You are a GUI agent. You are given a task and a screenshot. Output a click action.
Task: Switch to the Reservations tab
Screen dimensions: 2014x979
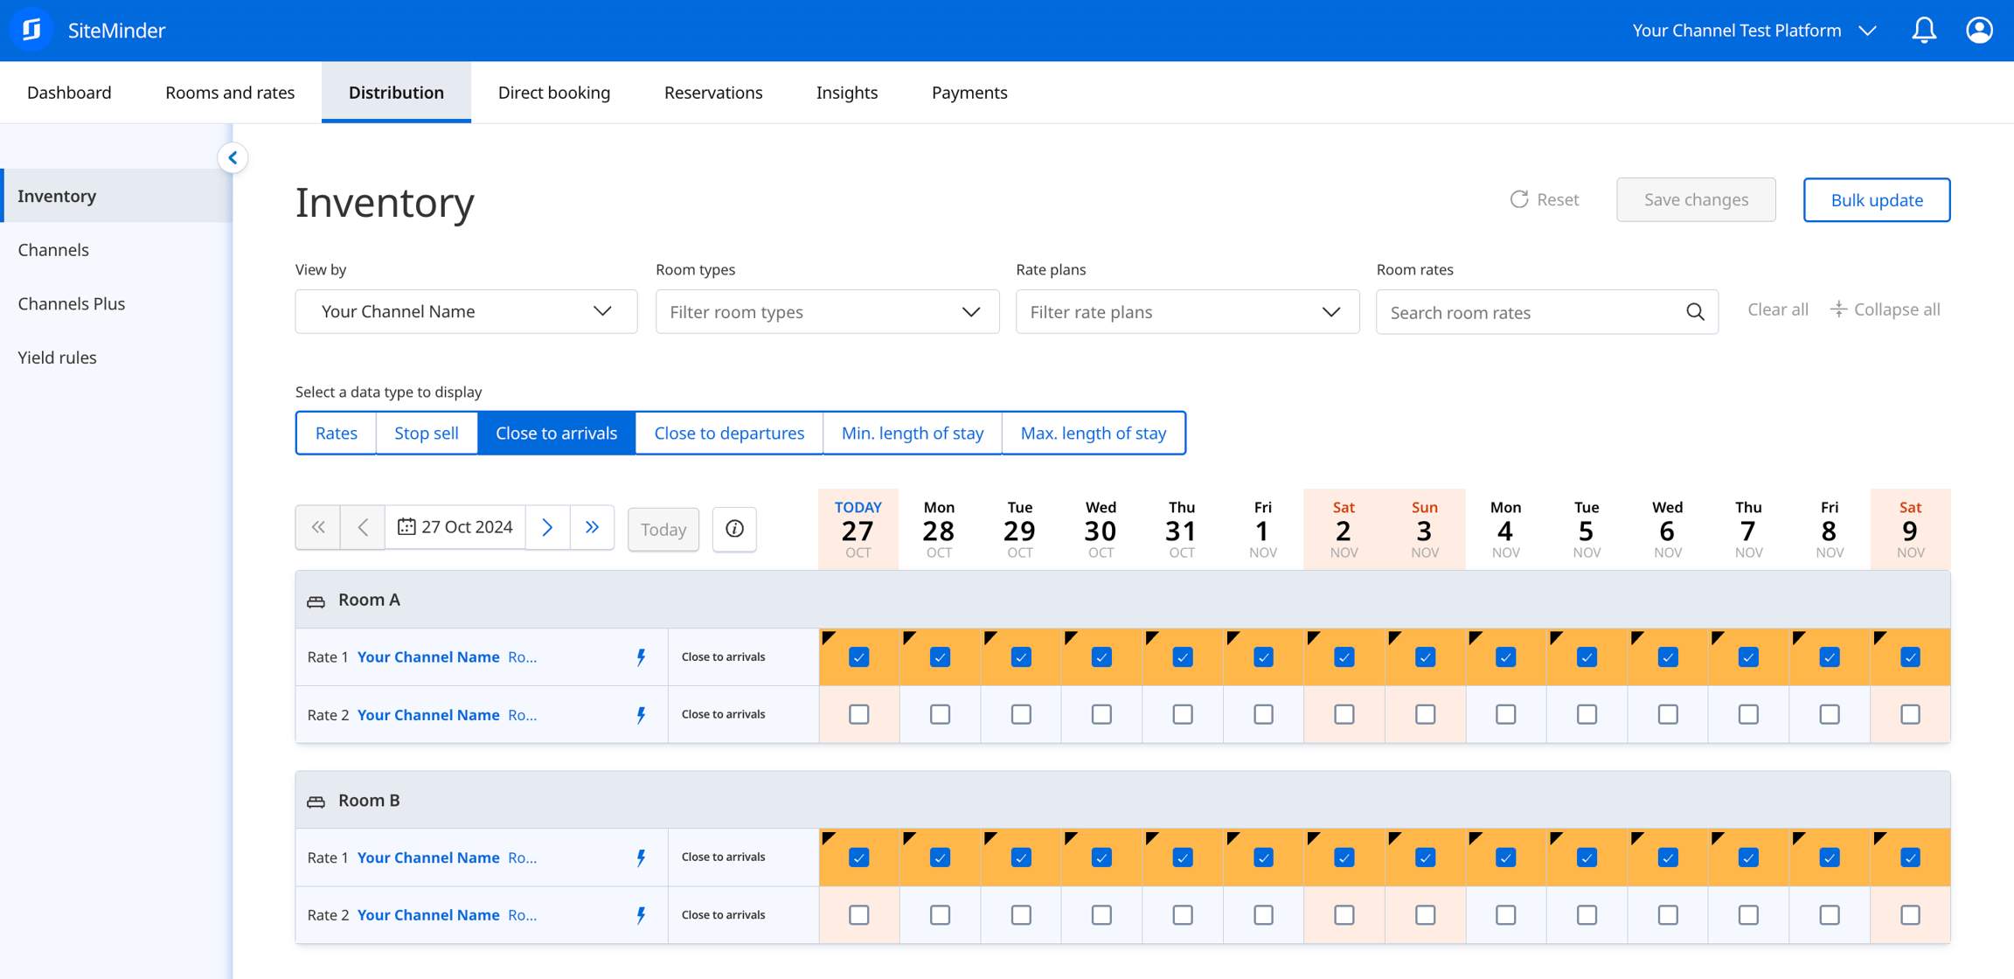pos(713,92)
